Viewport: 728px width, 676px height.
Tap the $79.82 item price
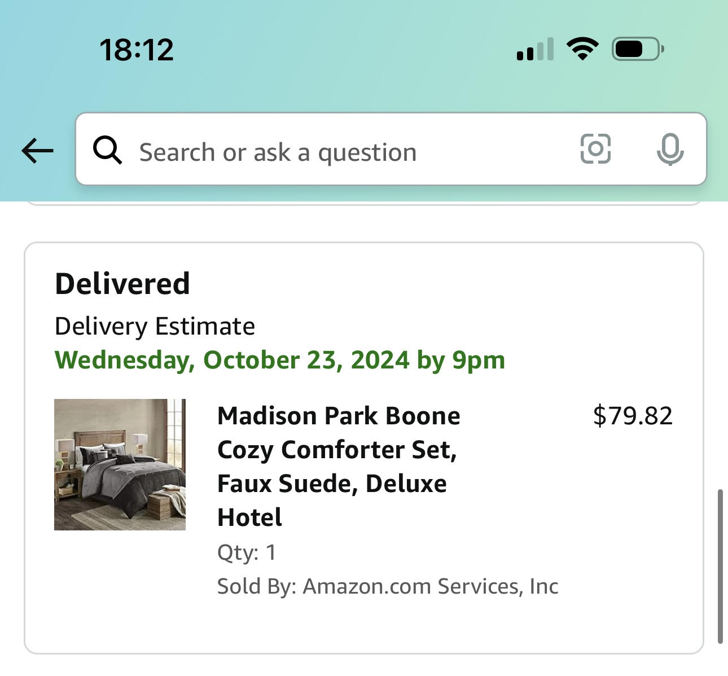[x=633, y=416]
